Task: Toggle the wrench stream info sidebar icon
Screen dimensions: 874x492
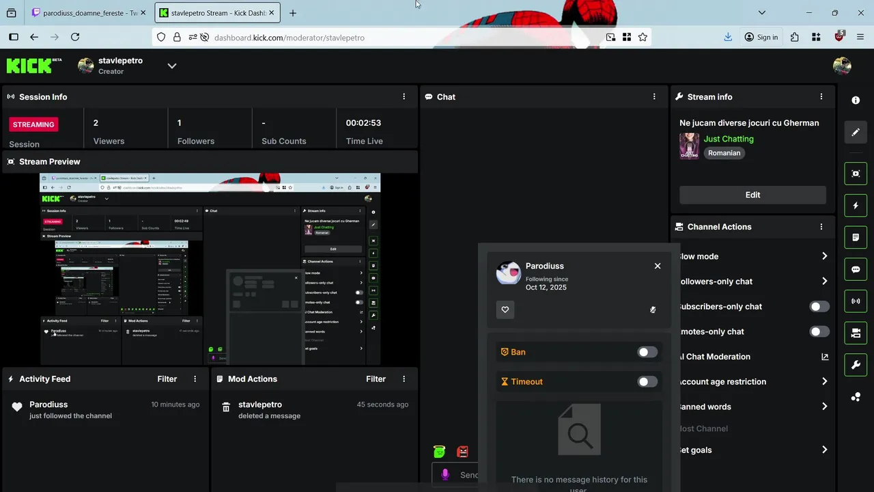Action: (x=856, y=365)
